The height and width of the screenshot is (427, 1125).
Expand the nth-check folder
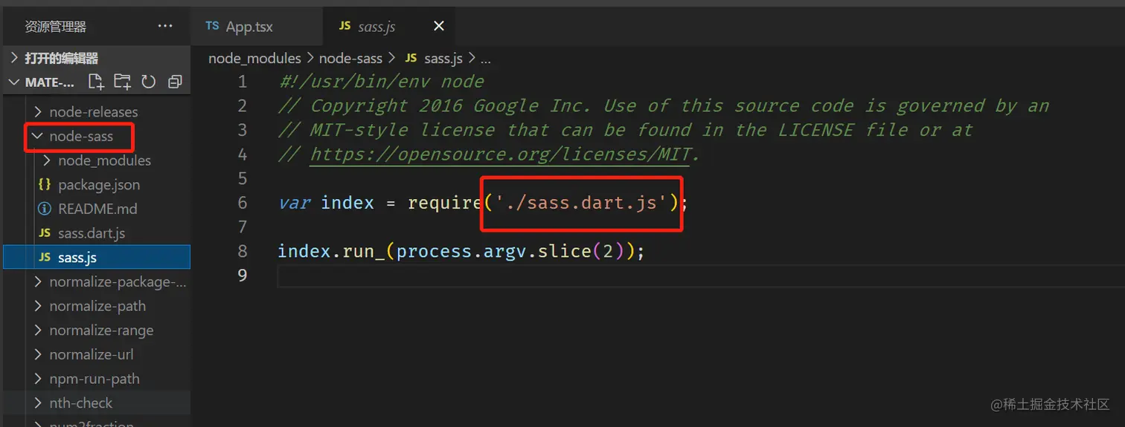click(80, 403)
